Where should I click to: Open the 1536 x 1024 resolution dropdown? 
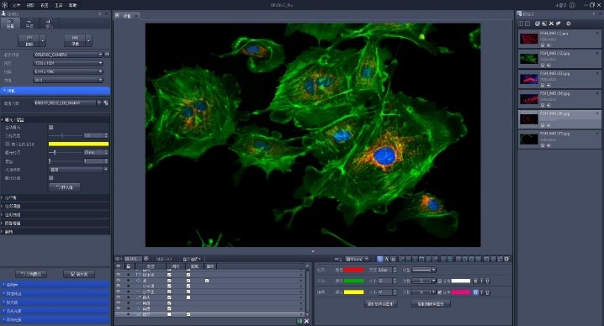click(x=68, y=63)
